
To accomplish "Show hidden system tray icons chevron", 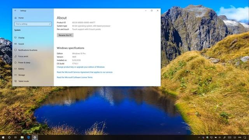I will [199, 137].
